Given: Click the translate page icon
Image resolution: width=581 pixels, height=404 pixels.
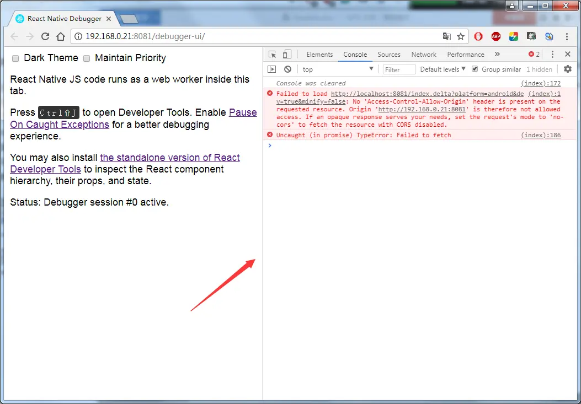Looking at the screenshot, I should coord(447,36).
